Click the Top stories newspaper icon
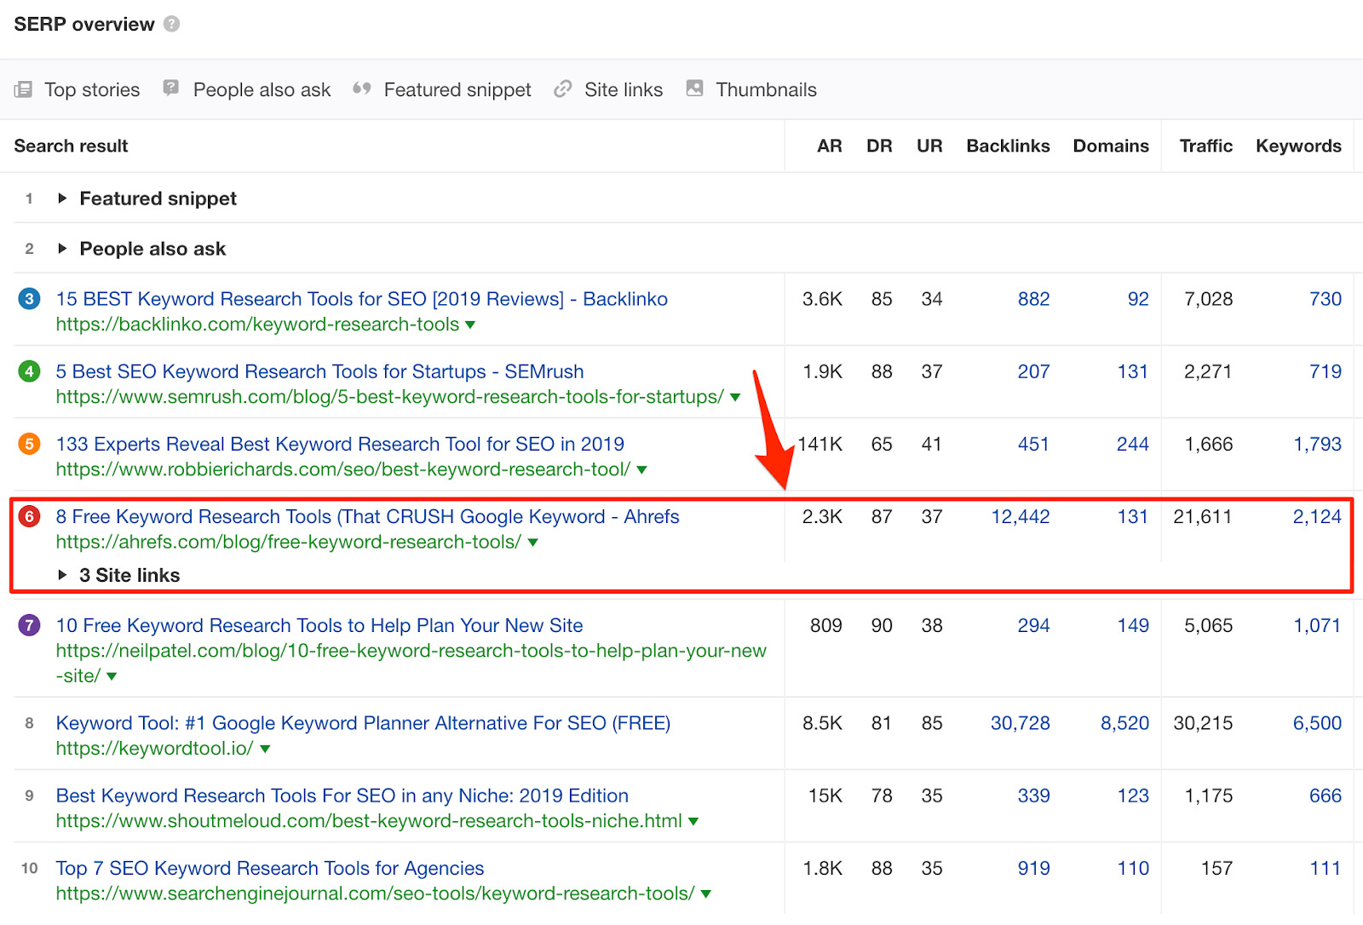The image size is (1363, 925). coord(24,89)
